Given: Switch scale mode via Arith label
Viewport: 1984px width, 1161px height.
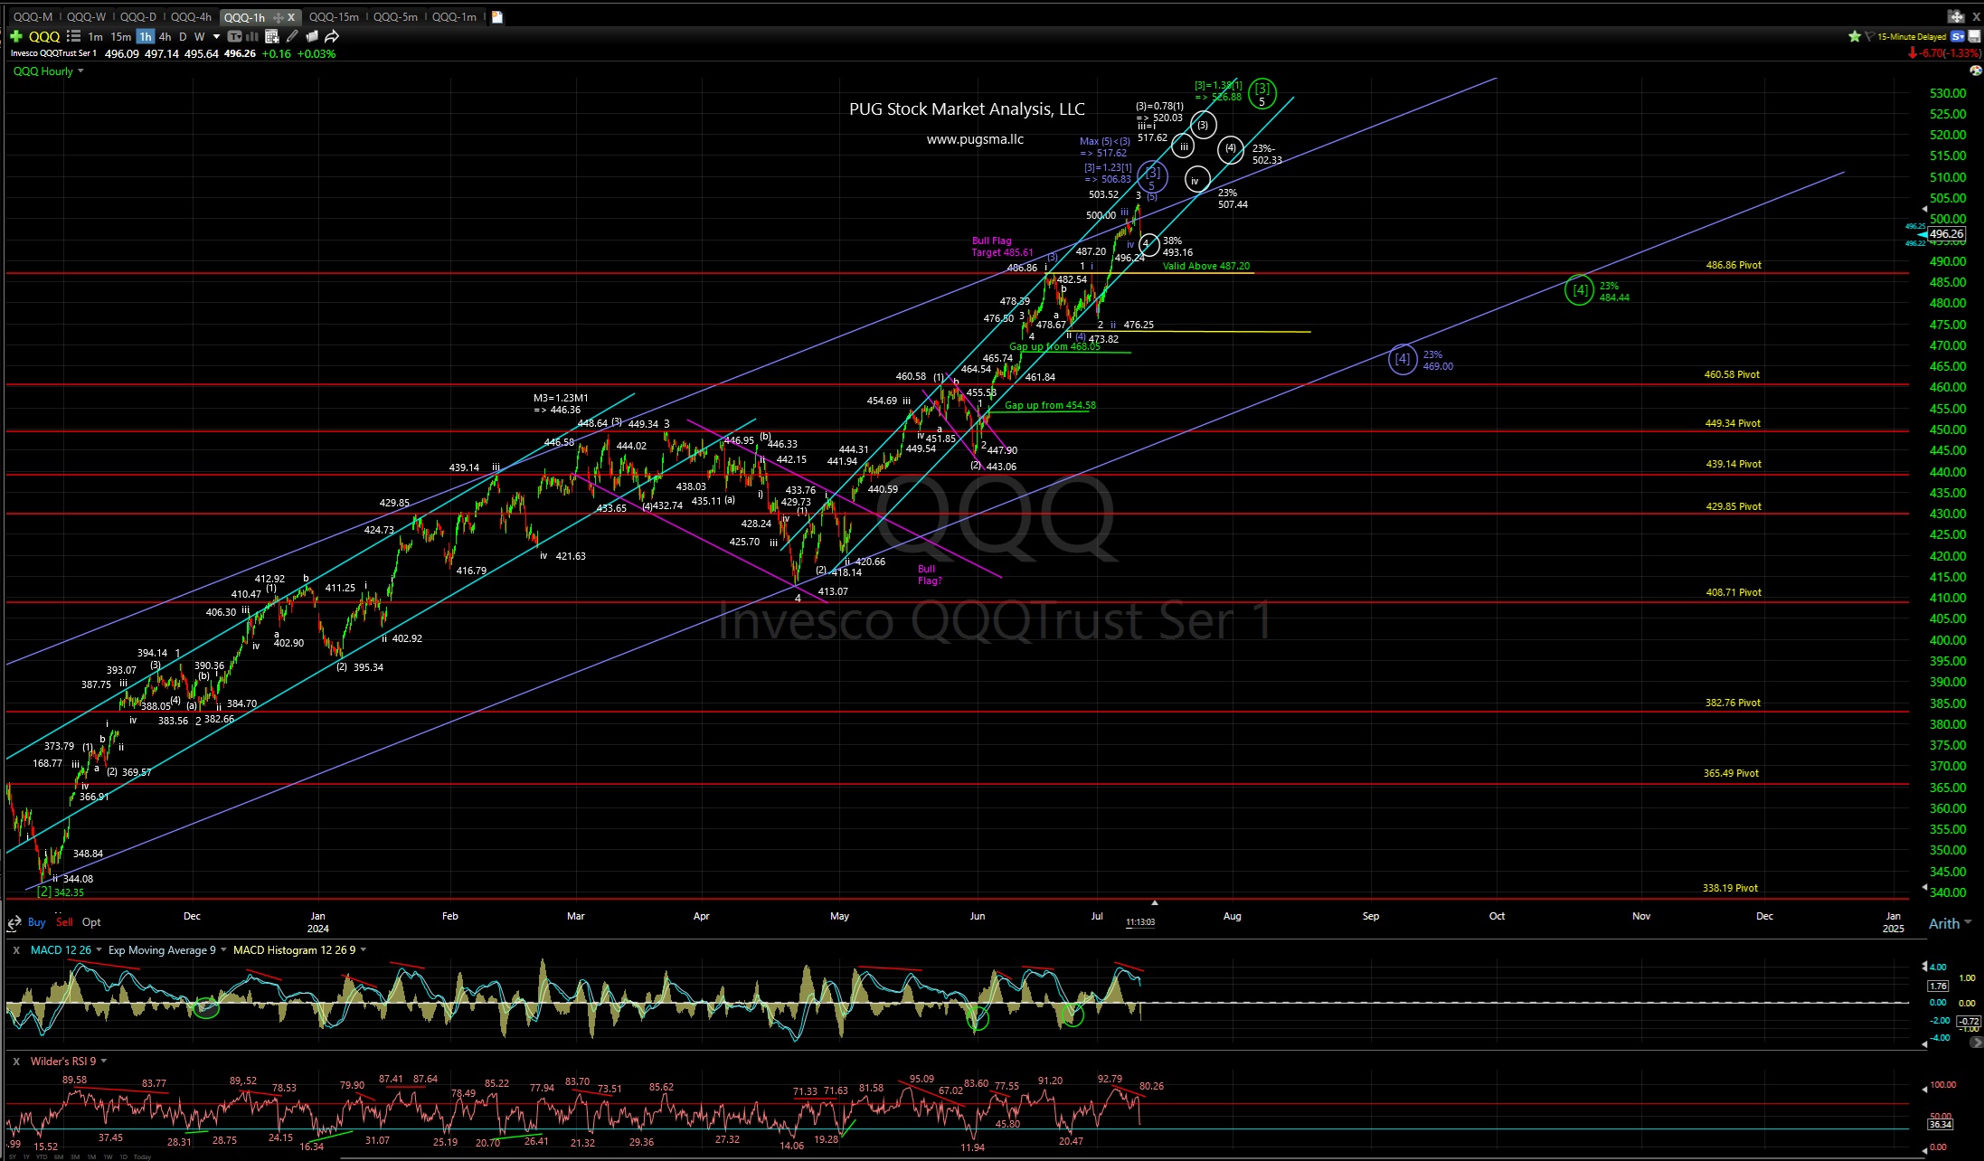Looking at the screenshot, I should tap(1943, 923).
